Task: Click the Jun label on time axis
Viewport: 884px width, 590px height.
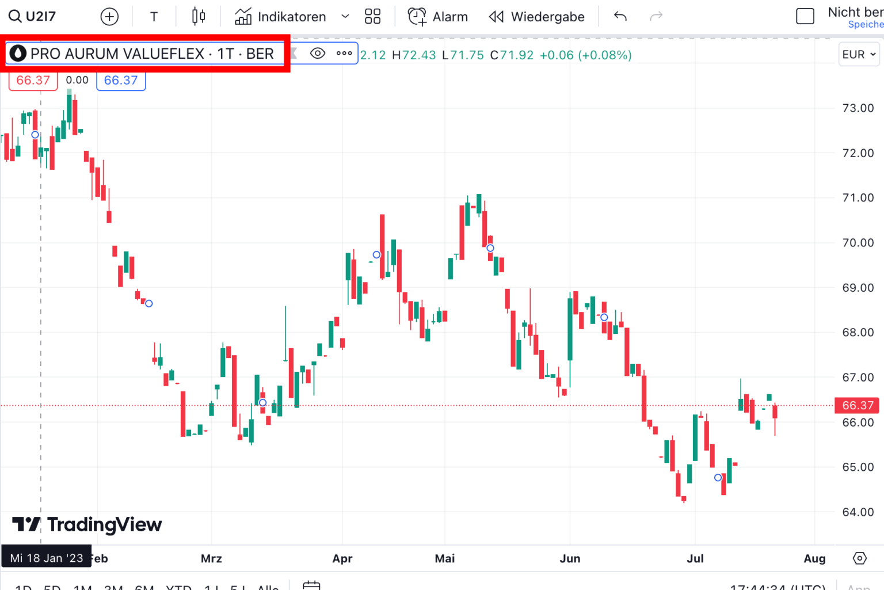Action: (x=570, y=559)
